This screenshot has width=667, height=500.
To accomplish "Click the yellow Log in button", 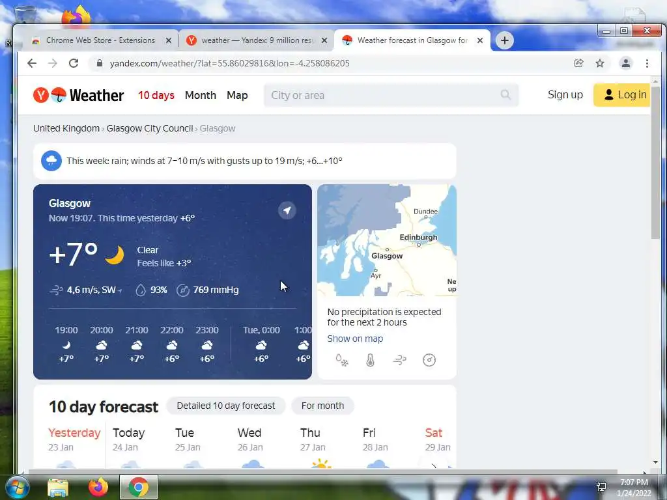I will 621,95.
